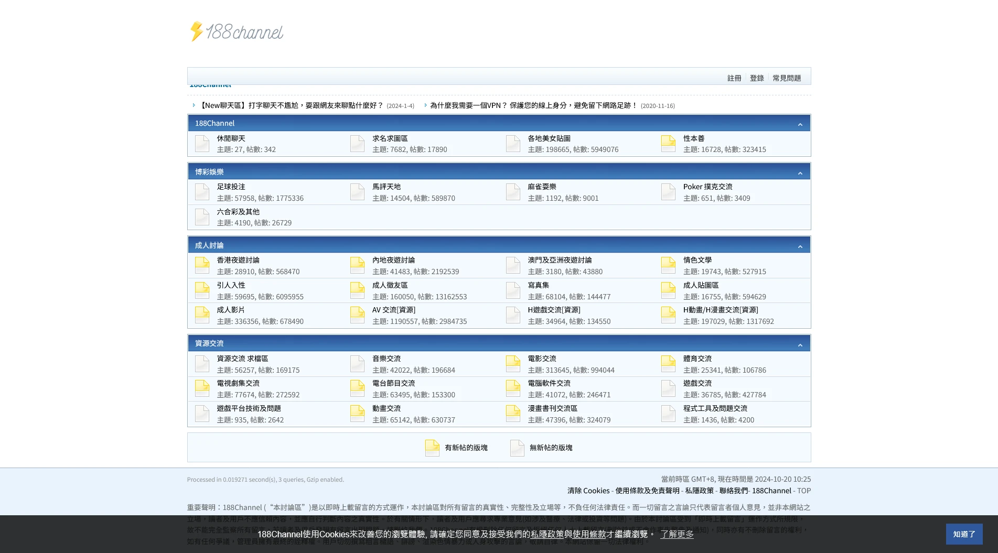Image resolution: width=998 pixels, height=553 pixels.
Task: Open the 了解更多 cookie info link
Action: coord(677,534)
